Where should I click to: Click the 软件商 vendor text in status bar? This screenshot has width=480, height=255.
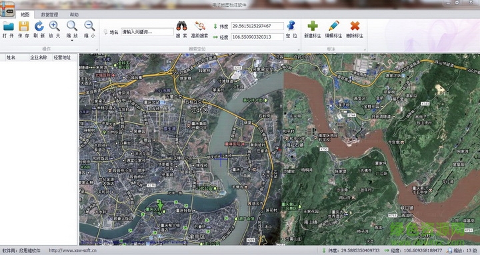pyautogui.click(x=21, y=250)
